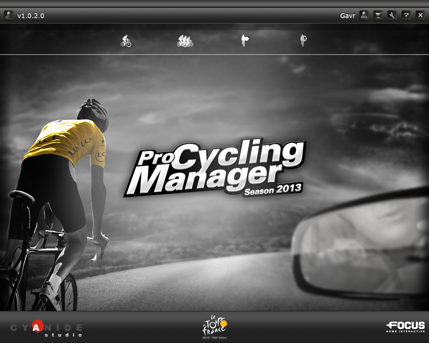Viewport: 429px width, 343px height.
Task: Click the Le Tour de France logo
Action: tap(214, 327)
